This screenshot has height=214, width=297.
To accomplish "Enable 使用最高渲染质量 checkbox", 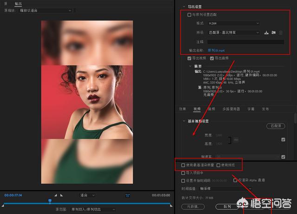I will 183,165.
